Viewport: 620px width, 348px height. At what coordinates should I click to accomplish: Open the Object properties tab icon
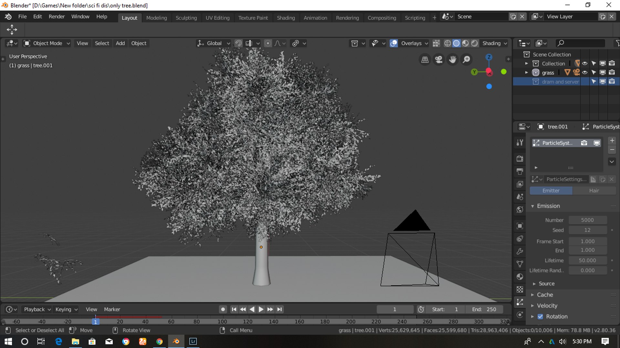pos(520,226)
